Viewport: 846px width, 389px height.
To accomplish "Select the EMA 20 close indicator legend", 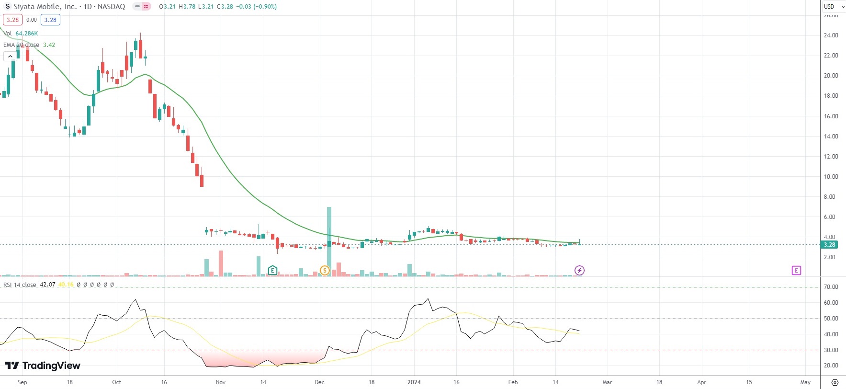I will pos(22,45).
